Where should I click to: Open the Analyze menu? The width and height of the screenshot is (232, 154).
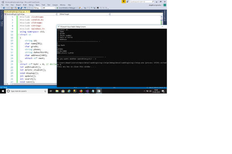(x=55, y=5)
